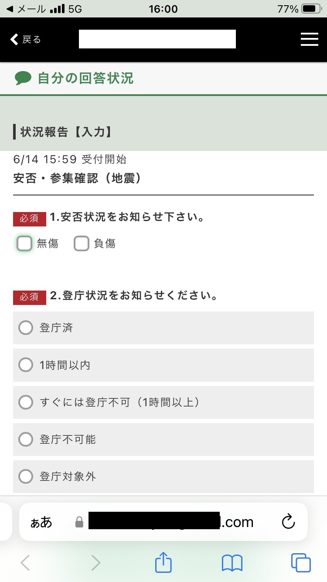Tap the Safari address bar URL

point(170,522)
